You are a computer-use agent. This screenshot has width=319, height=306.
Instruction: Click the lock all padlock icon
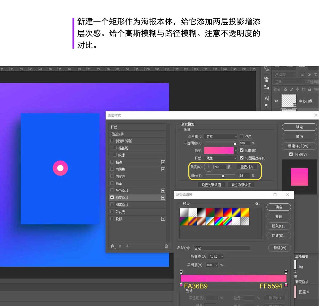point(309,89)
